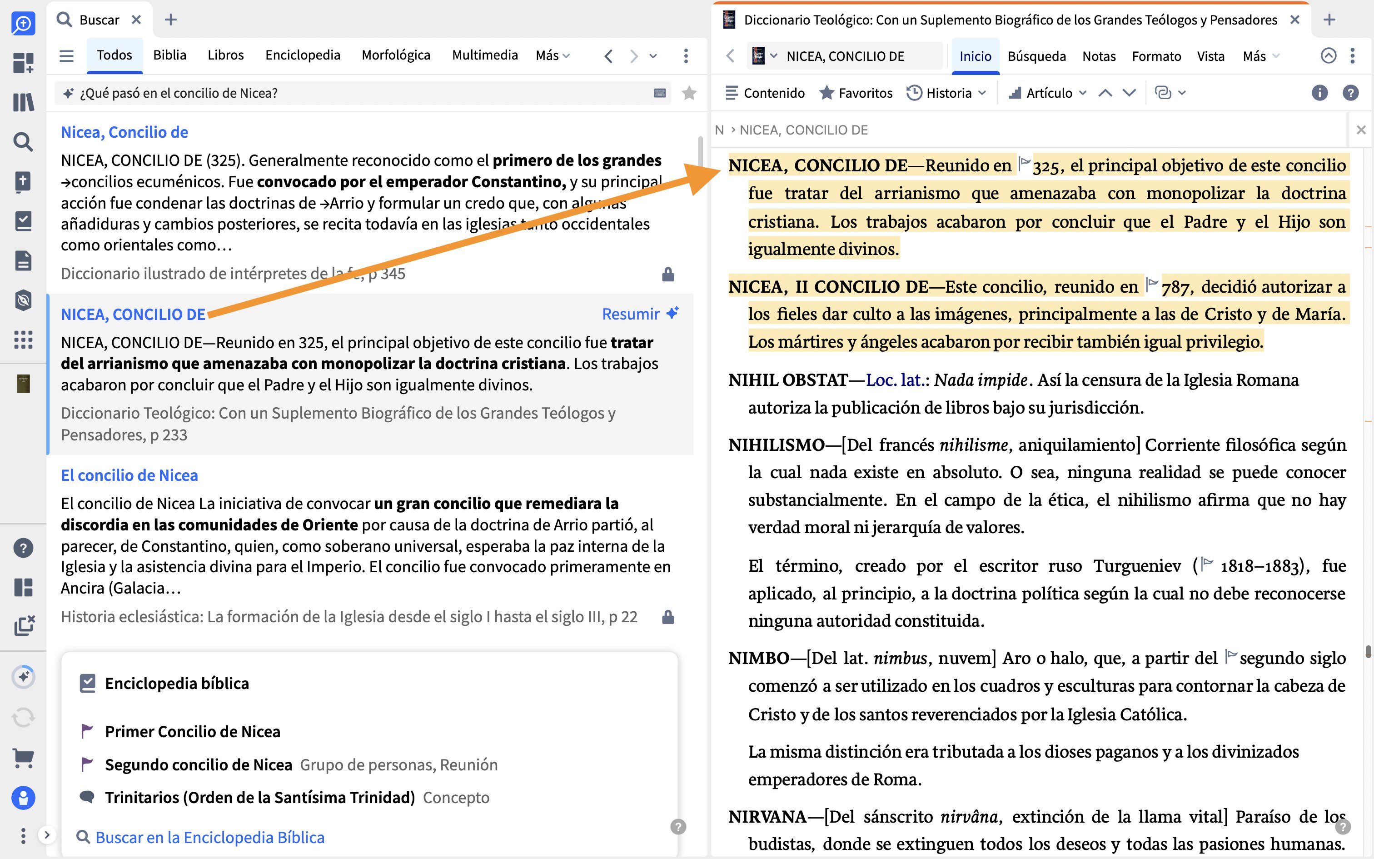Open the user account avatar icon

tap(23, 798)
